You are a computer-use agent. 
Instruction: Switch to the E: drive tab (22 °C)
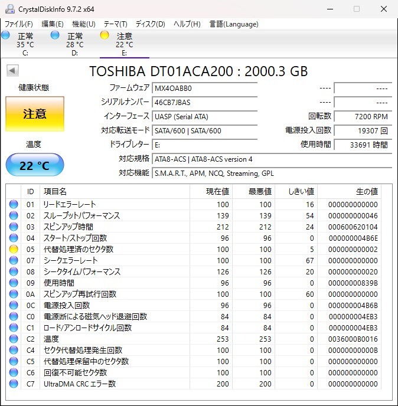[x=125, y=44]
